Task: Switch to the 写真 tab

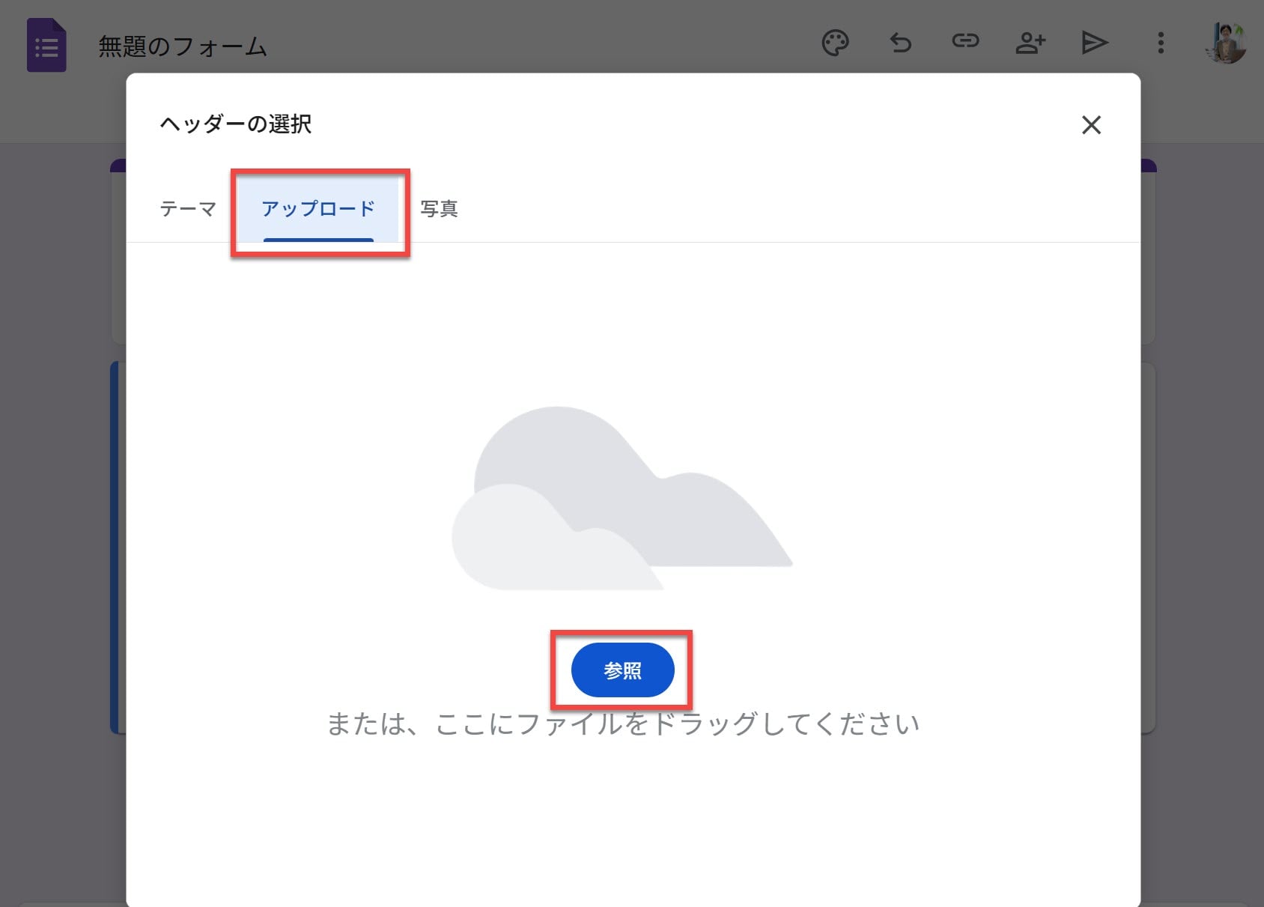Action: pyautogui.click(x=439, y=209)
